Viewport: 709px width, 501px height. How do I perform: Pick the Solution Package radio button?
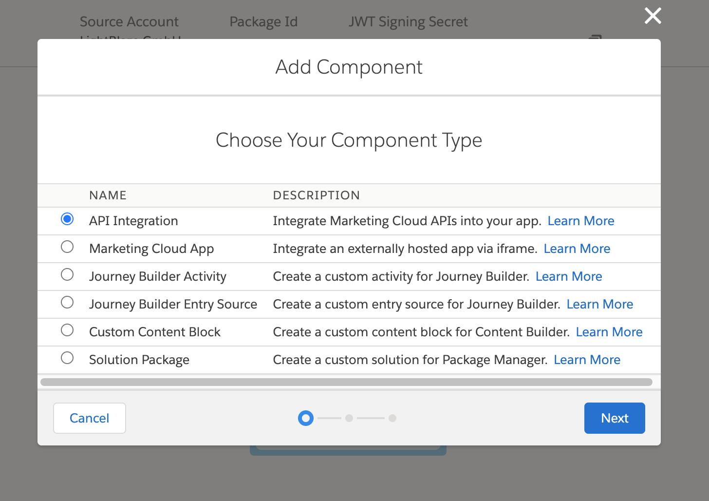tap(67, 358)
